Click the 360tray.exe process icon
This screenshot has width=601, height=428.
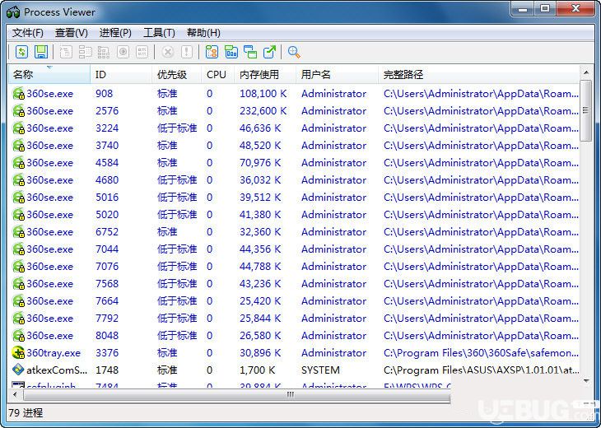pyautogui.click(x=18, y=352)
